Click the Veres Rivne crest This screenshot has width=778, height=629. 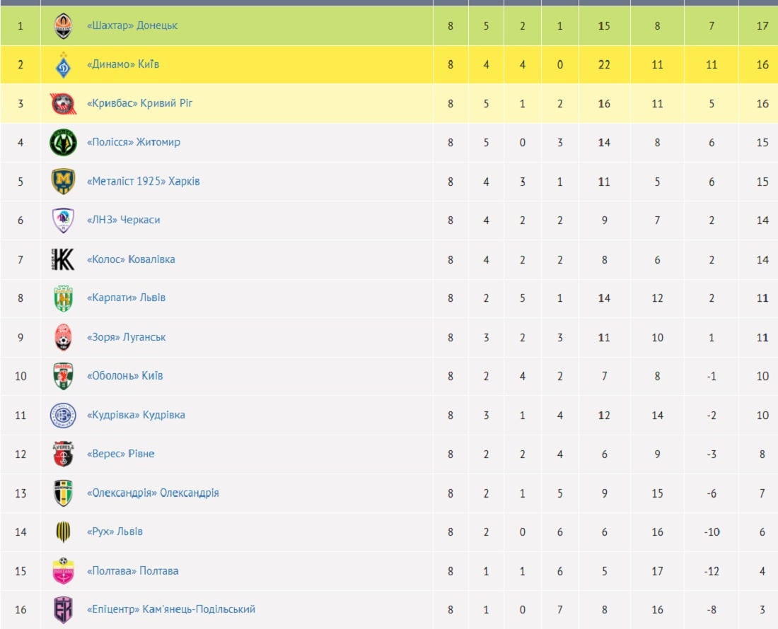coord(63,454)
